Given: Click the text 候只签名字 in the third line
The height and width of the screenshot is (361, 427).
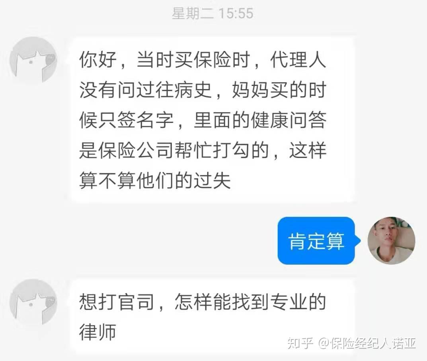Looking at the screenshot, I should (x=127, y=120).
